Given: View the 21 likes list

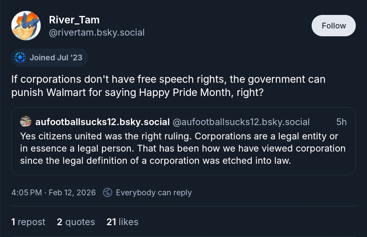Looking at the screenshot, I should click(x=122, y=222).
